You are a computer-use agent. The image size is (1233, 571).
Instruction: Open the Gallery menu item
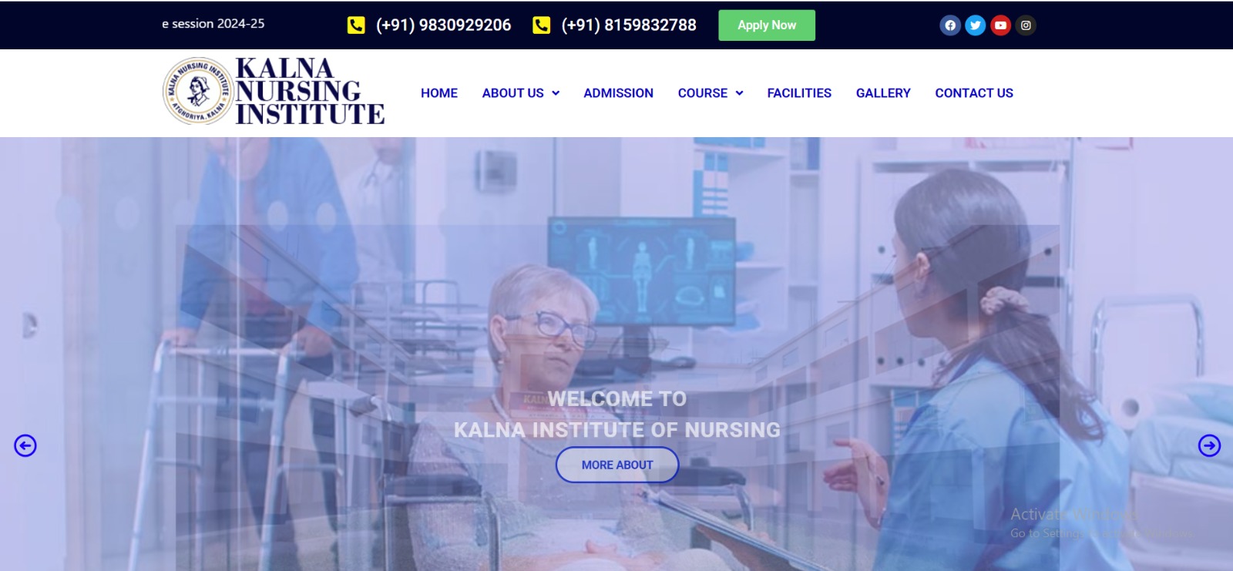(x=883, y=93)
